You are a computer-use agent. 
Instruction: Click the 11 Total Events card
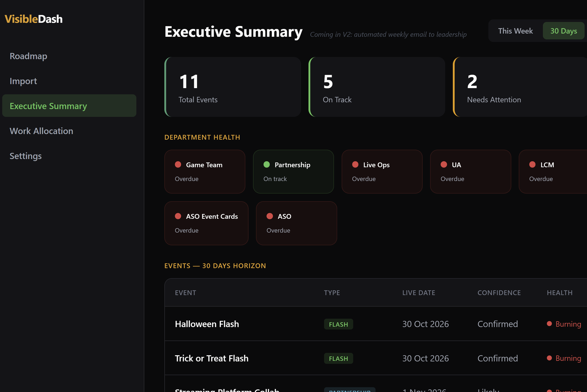233,87
